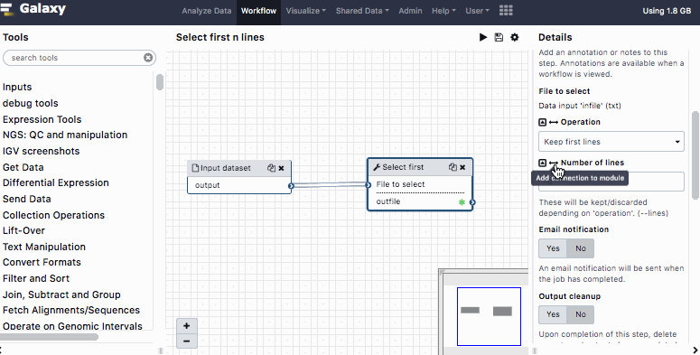Remove the Input dataset node
This screenshot has height=355, width=700.
click(281, 168)
